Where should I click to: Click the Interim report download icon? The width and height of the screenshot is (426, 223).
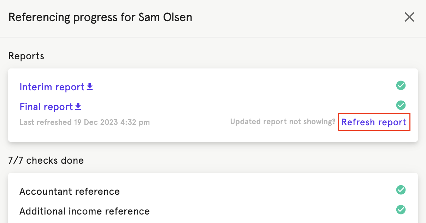coord(90,86)
